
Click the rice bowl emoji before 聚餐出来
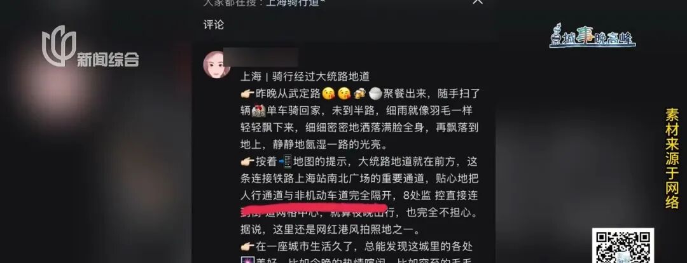375,93
